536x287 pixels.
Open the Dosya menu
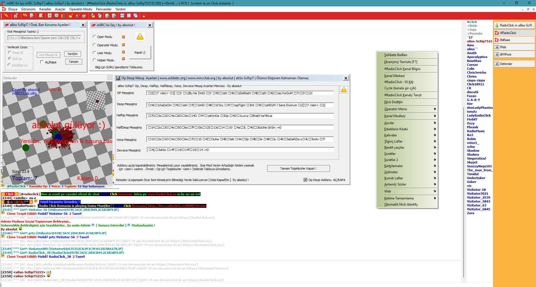pyautogui.click(x=13, y=9)
